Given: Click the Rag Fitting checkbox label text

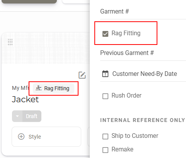Looking at the screenshot, I should (x=126, y=33).
